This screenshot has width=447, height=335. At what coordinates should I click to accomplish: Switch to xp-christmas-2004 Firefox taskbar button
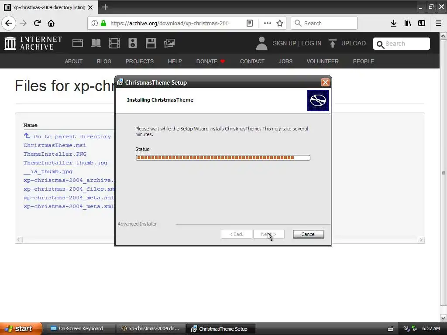click(151, 328)
